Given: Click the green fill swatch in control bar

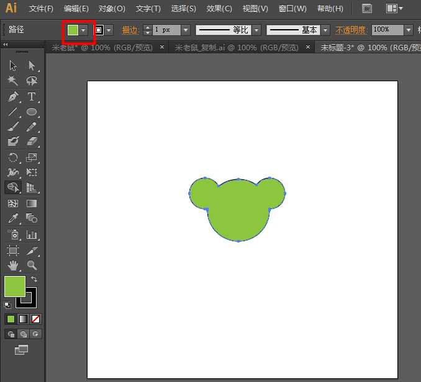Looking at the screenshot, I should coord(73,30).
